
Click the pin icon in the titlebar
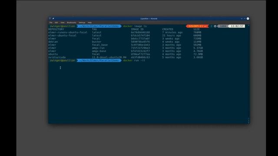pyautogui.click(x=53, y=19)
